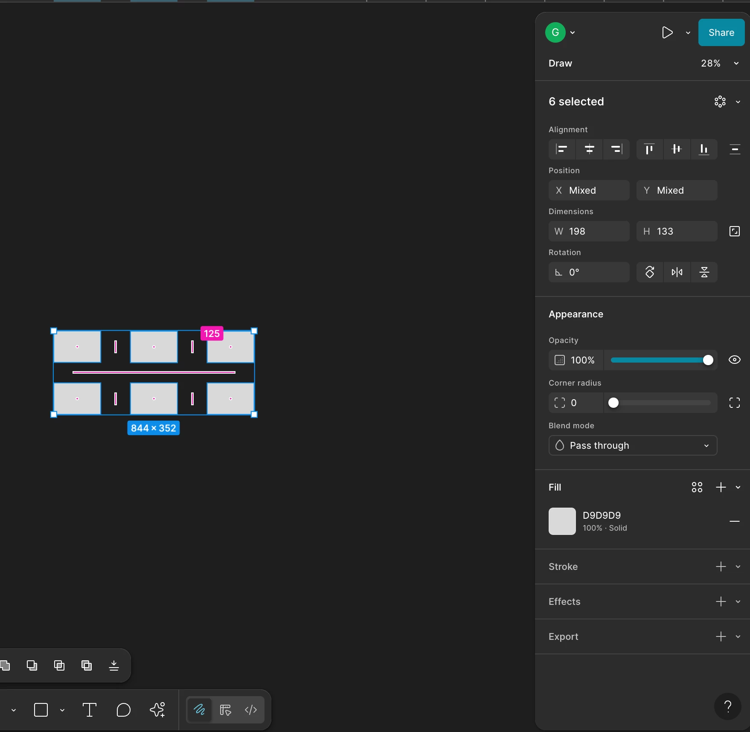Select the Text tool
Viewport: 750px width, 732px height.
(90, 710)
